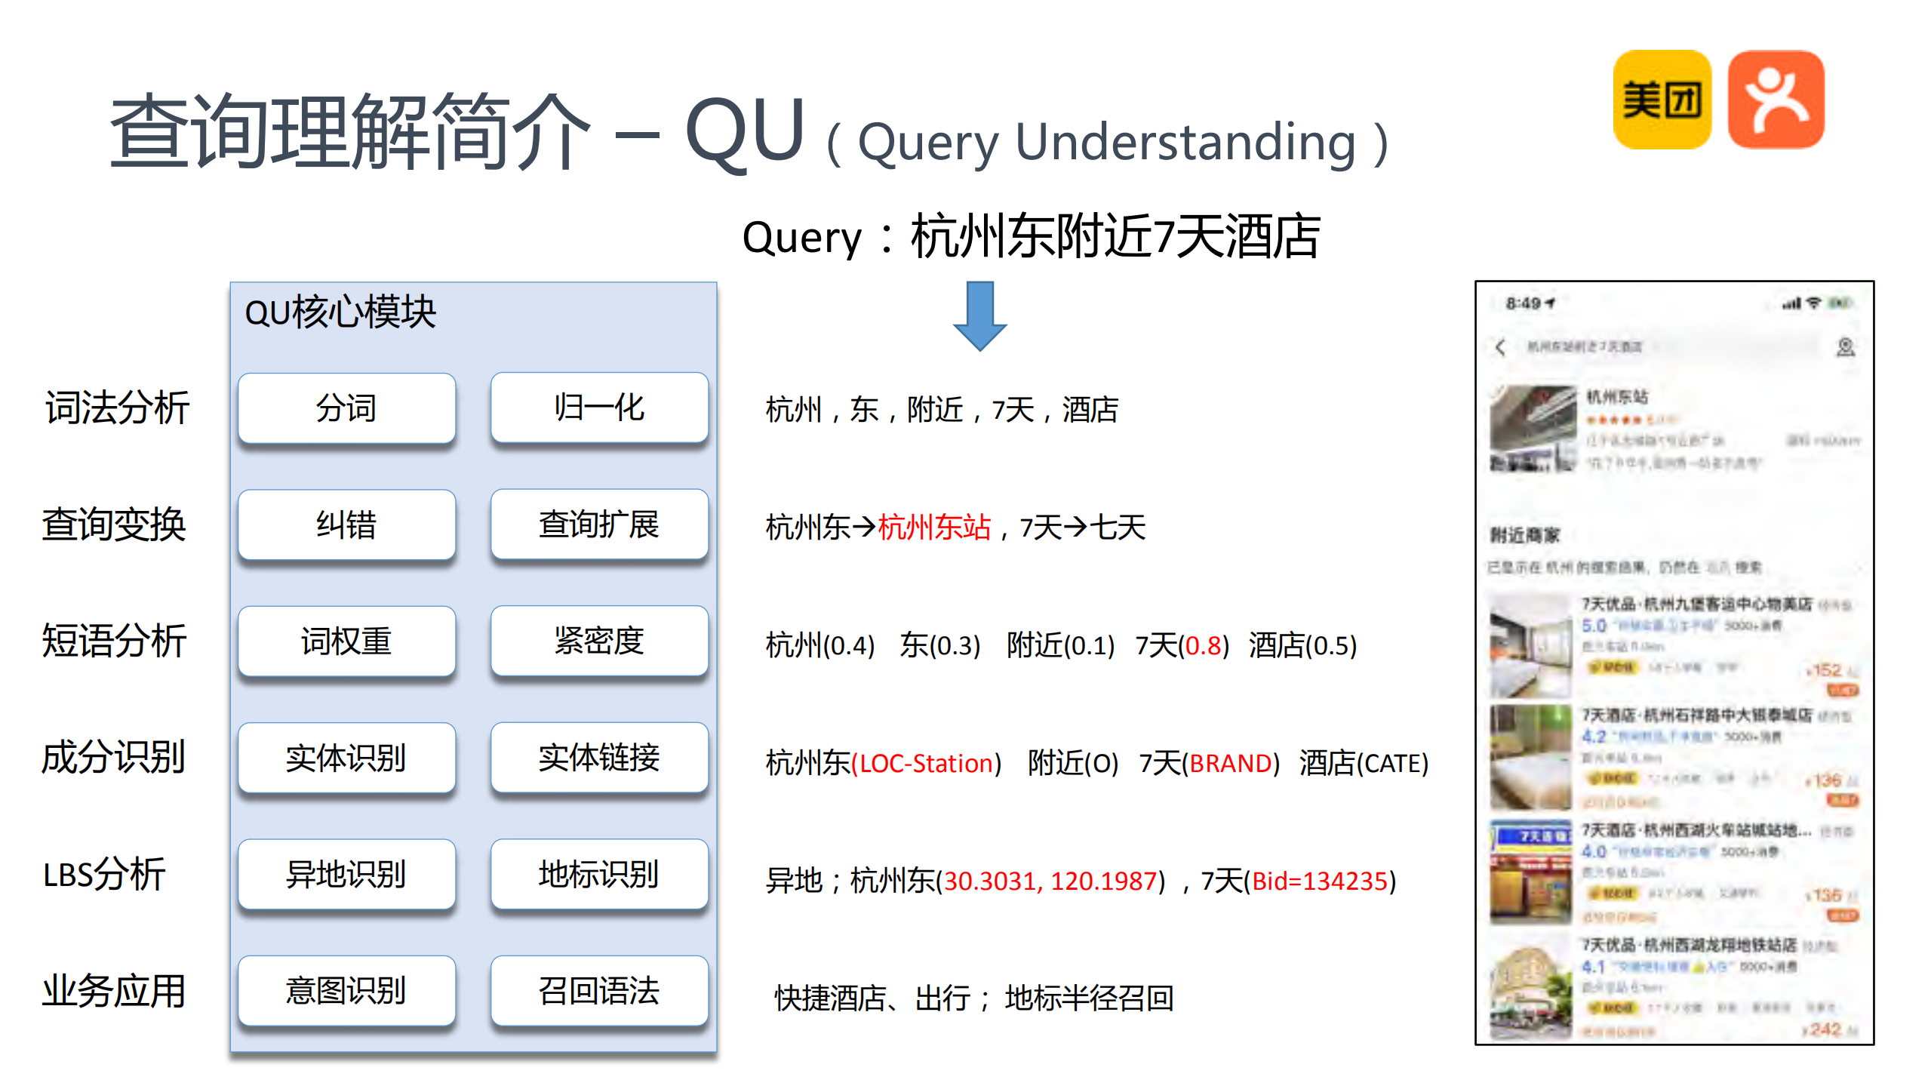
Task: Click the 查询扩展 module
Action: click(599, 525)
